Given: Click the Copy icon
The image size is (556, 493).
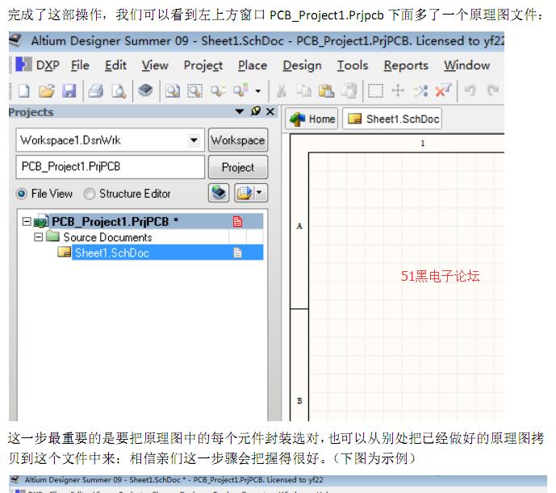Looking at the screenshot, I should coord(304,91).
